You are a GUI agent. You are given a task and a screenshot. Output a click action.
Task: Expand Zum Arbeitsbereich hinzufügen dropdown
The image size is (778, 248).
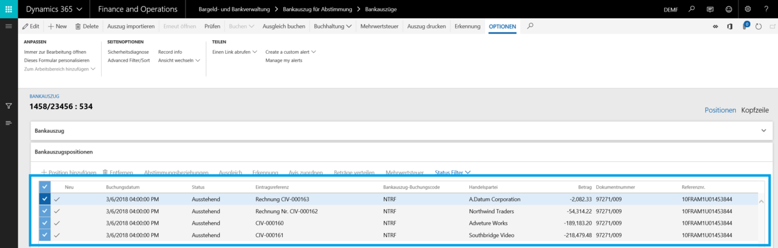(x=60, y=69)
